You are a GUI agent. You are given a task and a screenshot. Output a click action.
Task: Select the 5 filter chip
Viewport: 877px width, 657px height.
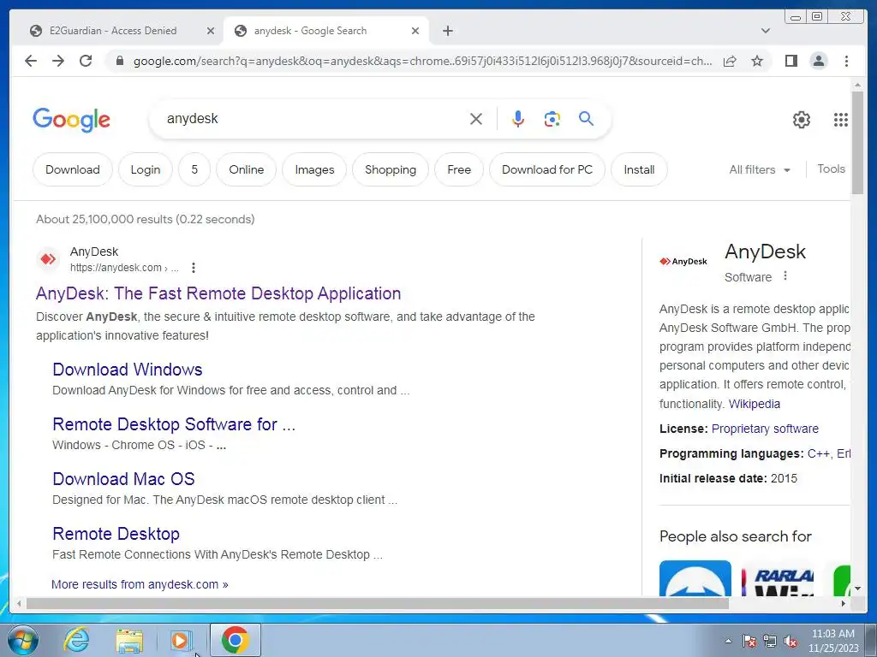pos(194,169)
